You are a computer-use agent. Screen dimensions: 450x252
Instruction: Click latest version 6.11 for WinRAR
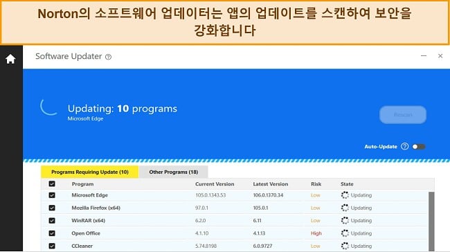[x=257, y=220]
